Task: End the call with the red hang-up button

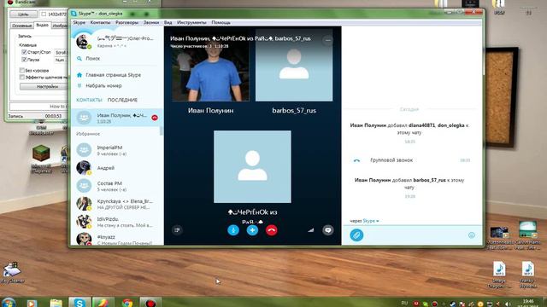Action: click(x=272, y=230)
